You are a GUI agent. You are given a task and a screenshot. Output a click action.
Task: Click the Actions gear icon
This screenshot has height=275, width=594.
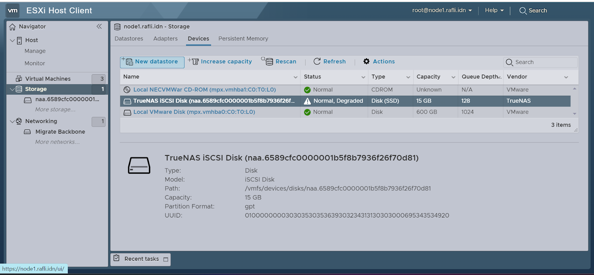click(366, 61)
